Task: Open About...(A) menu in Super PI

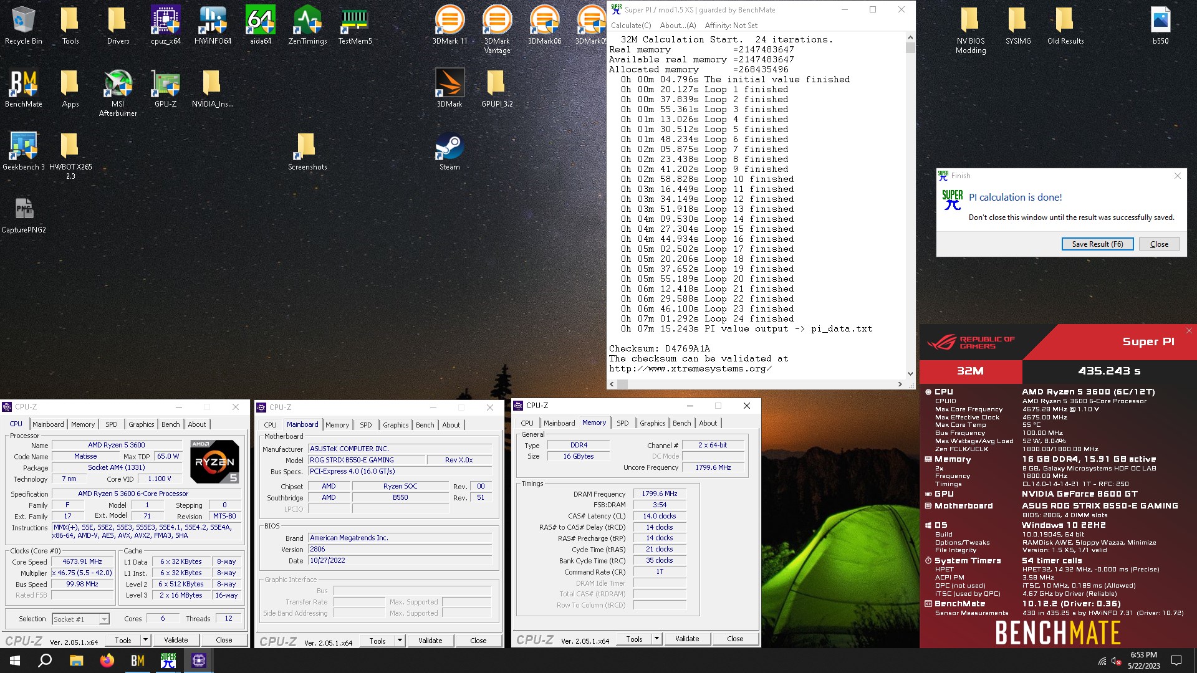Action: point(678,26)
